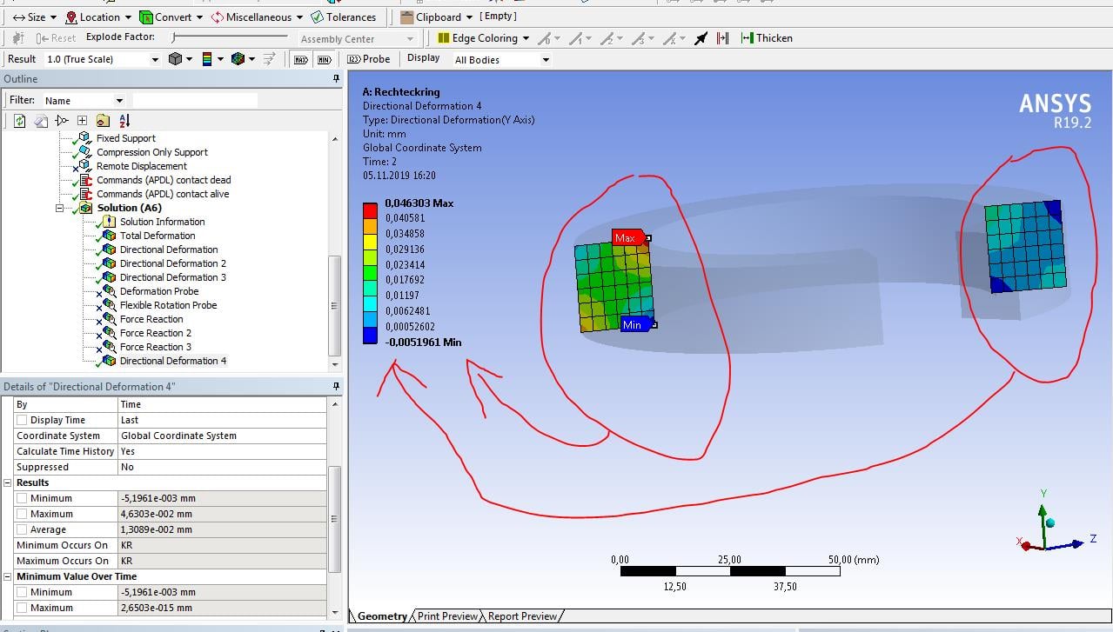Screen dimensions: 1113x632
Task: Select Commands (APDL) contact dead
Action: tap(164, 180)
